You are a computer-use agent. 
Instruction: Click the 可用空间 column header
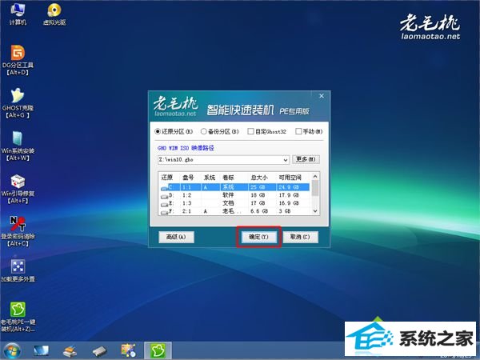[x=290, y=178]
